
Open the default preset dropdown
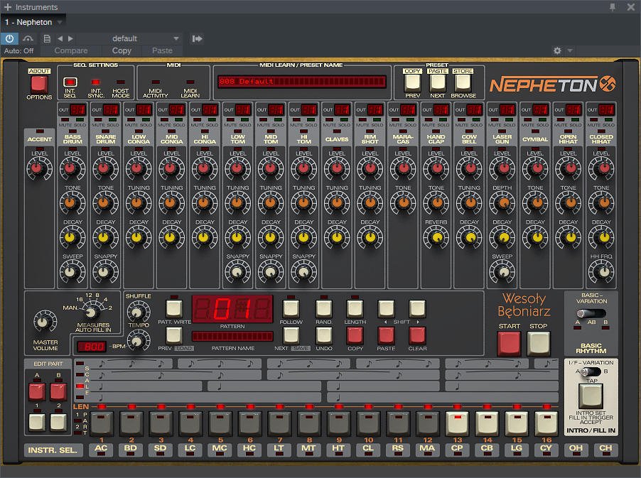(129, 38)
